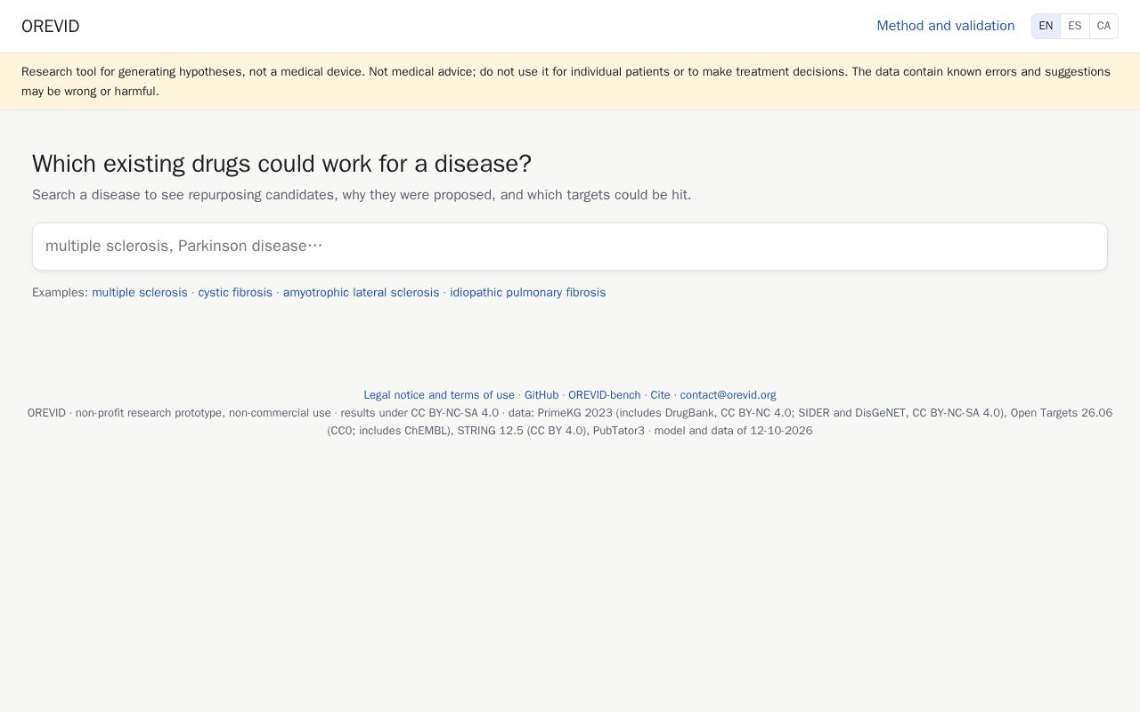1140x712 pixels.
Task: Try the multiple sclerosis example
Action: pos(140,292)
